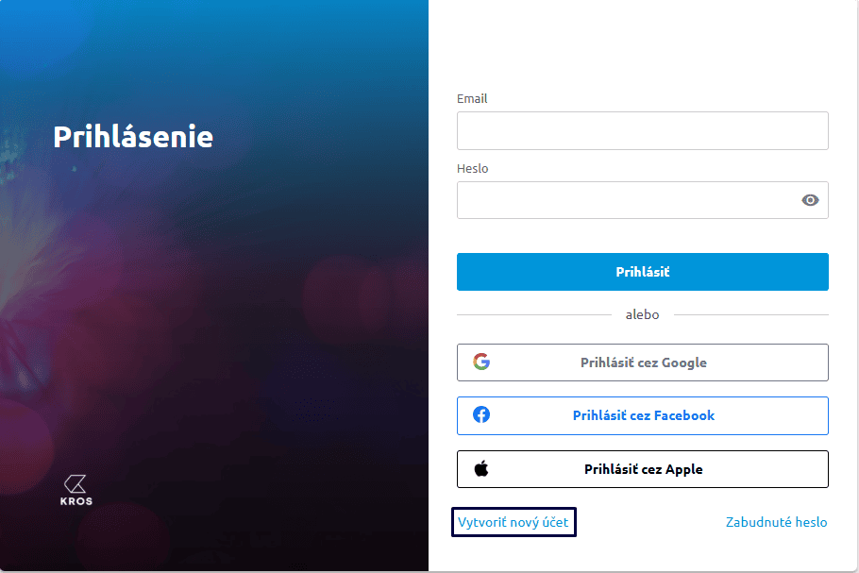The width and height of the screenshot is (859, 573).
Task: Select the "Prihlásiť cez Google" button text
Action: (643, 362)
